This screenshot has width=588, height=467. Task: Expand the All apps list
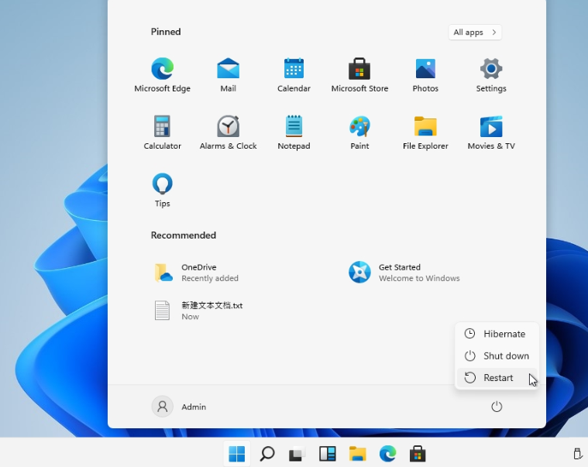pyautogui.click(x=475, y=33)
